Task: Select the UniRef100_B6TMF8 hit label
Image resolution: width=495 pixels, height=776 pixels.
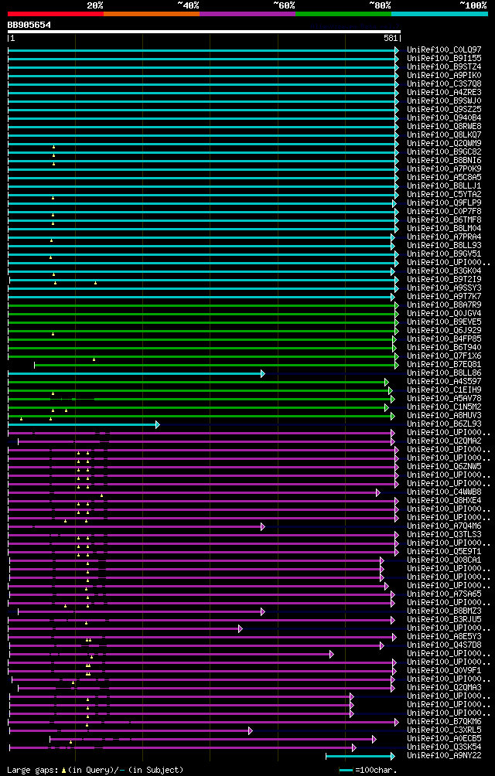Action: tap(444, 220)
